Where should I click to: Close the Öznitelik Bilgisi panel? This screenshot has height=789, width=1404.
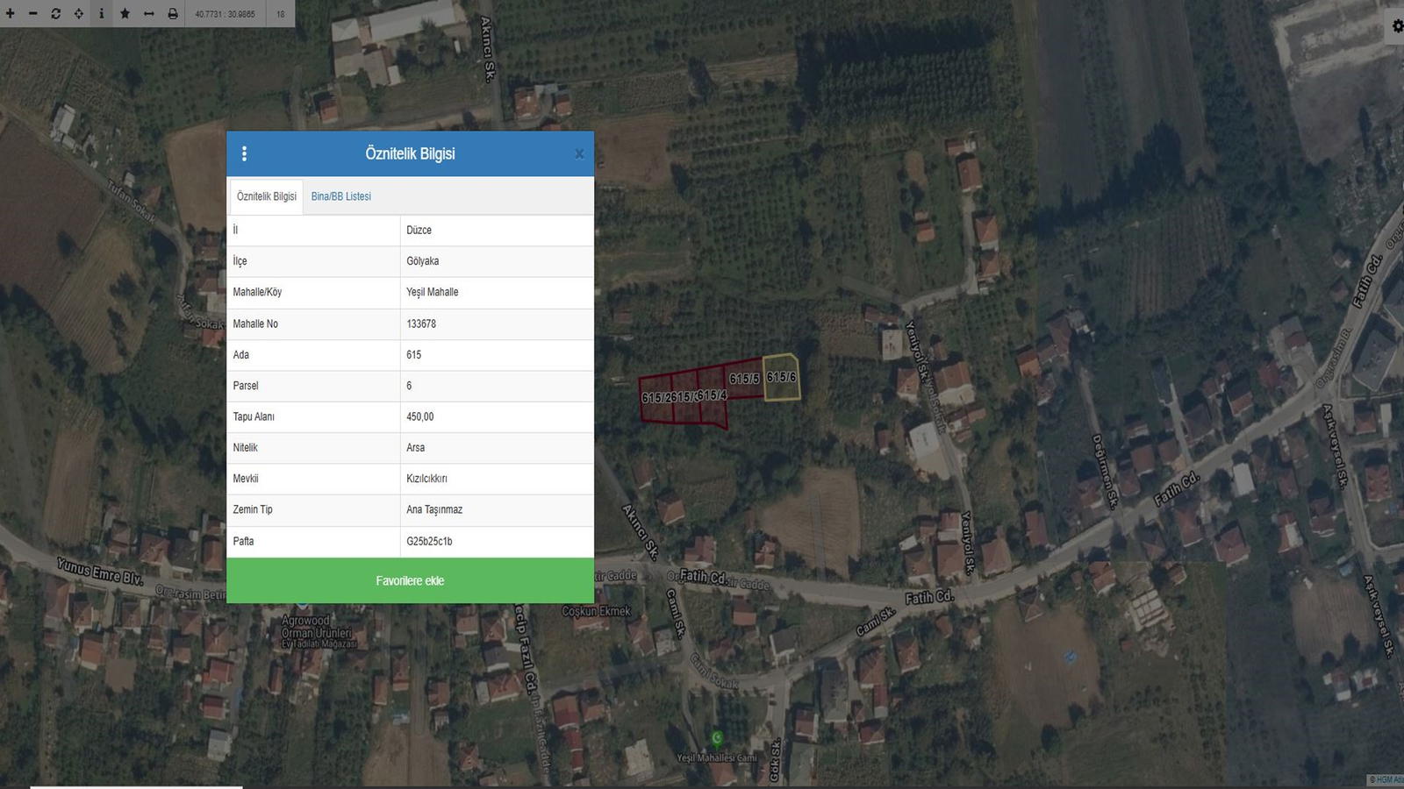pyautogui.click(x=579, y=154)
